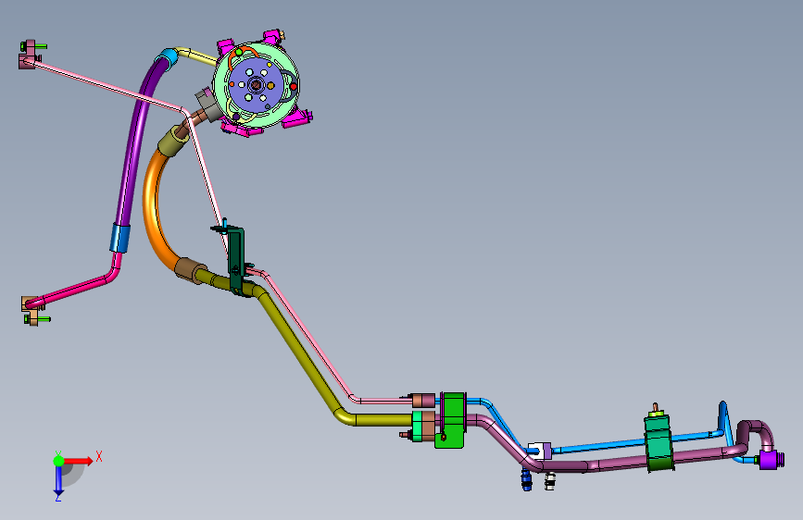Pick the blue sleeve on the purple hose

119,238
